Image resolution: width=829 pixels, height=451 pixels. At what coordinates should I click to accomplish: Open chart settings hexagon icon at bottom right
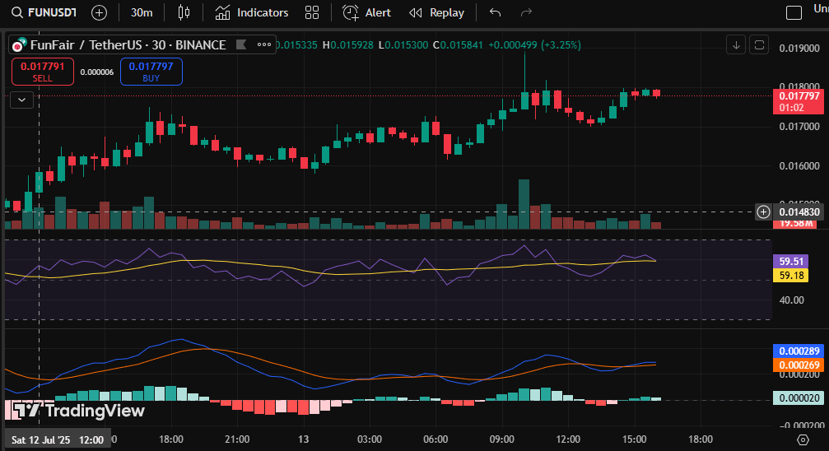coord(803,439)
